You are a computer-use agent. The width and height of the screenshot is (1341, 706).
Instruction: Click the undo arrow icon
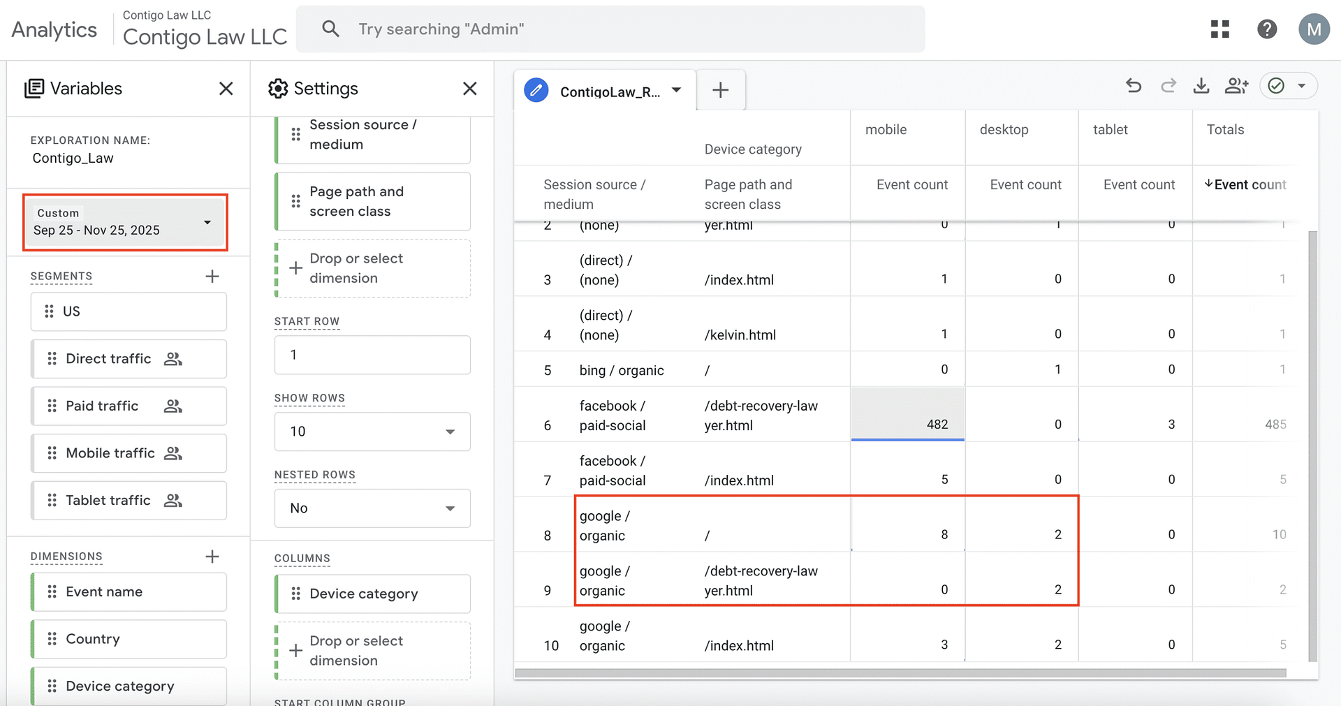point(1134,86)
